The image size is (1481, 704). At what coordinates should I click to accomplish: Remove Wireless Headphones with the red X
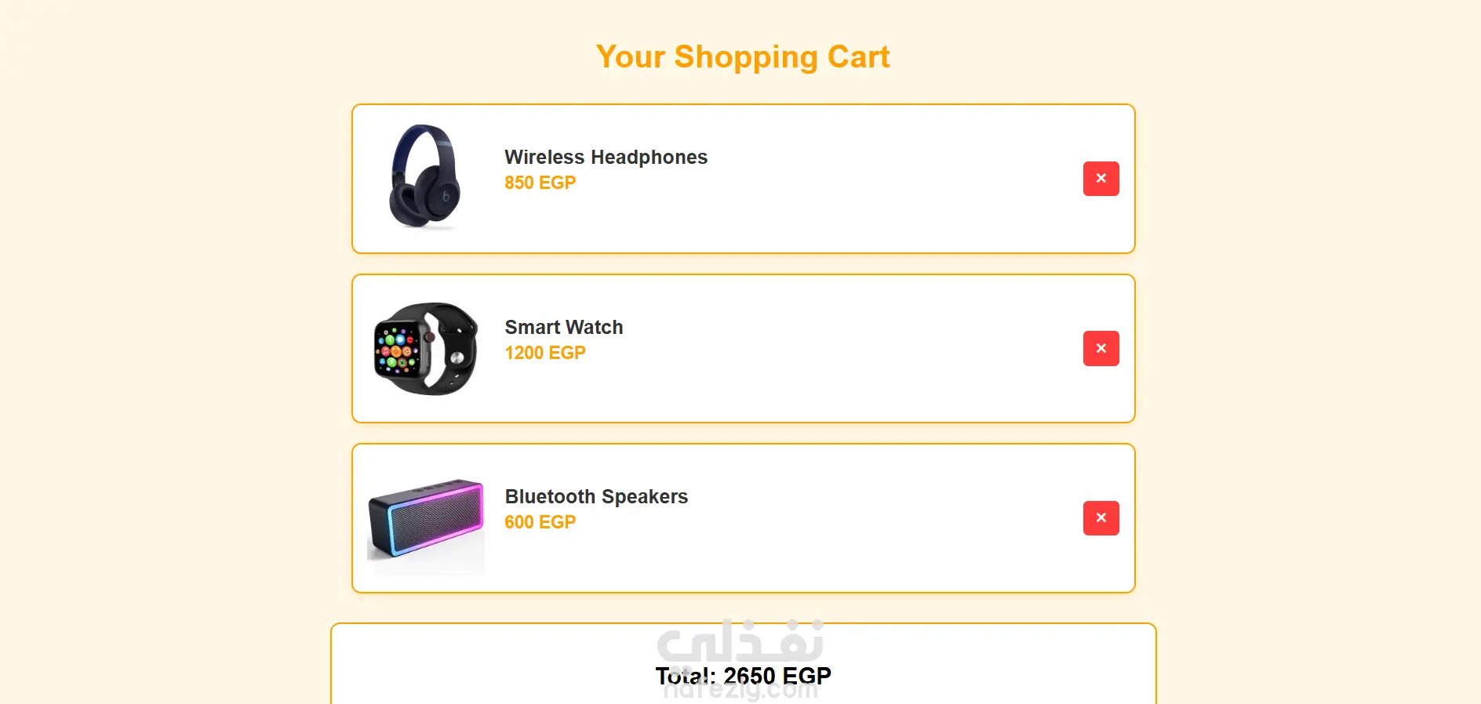click(x=1101, y=179)
